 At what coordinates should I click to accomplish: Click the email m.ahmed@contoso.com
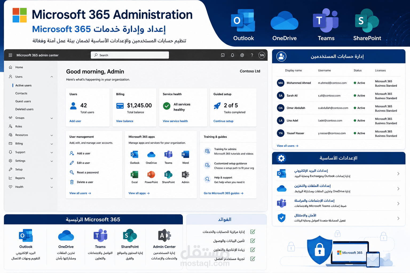pos(332,83)
